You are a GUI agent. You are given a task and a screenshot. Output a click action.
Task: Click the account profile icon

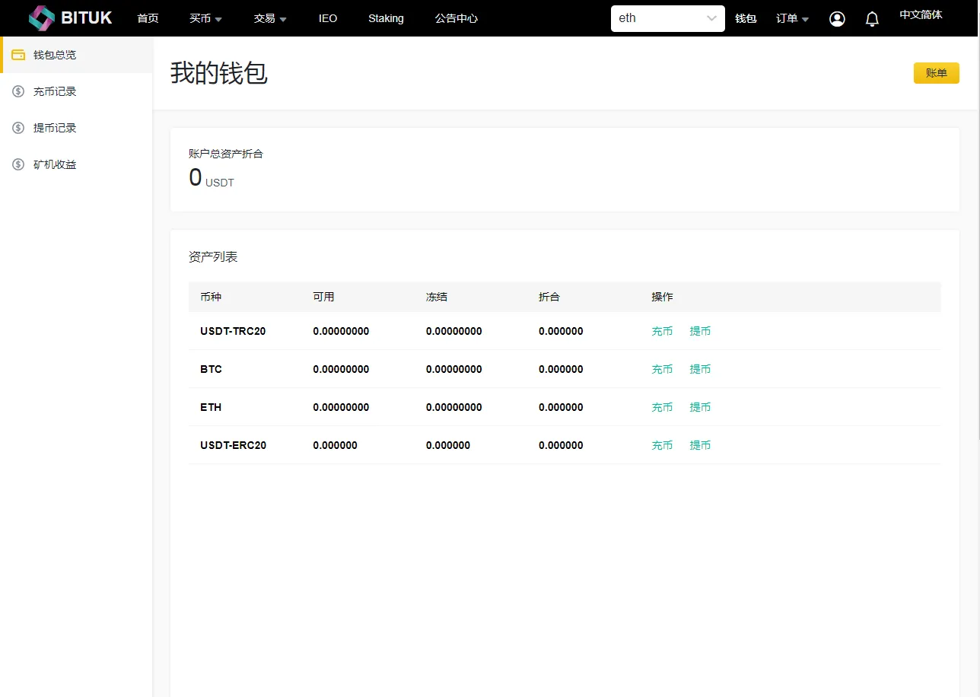pos(837,18)
